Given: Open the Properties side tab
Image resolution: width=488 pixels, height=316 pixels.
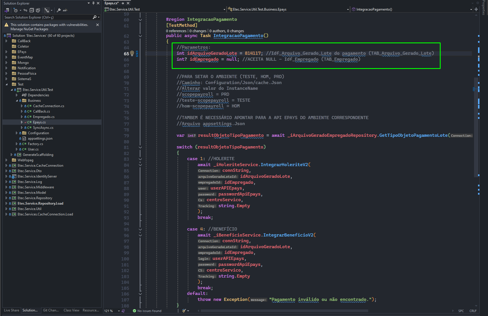Looking at the screenshot, I should point(483,8).
